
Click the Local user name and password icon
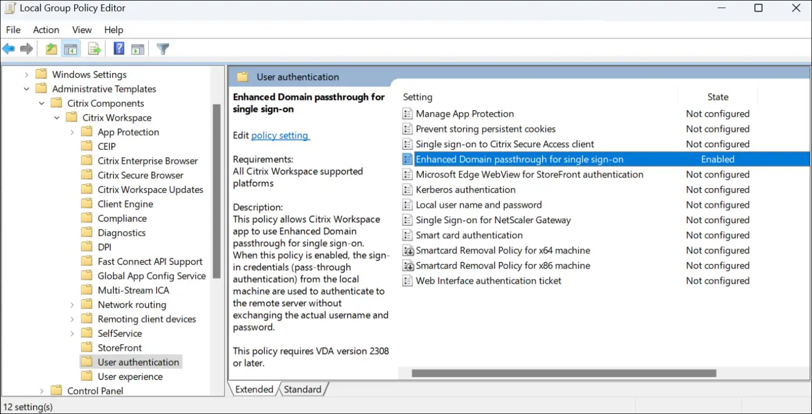[x=407, y=205]
